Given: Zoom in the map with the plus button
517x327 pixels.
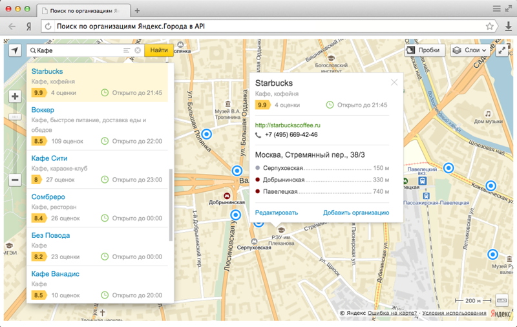Looking at the screenshot, I should [15, 97].
